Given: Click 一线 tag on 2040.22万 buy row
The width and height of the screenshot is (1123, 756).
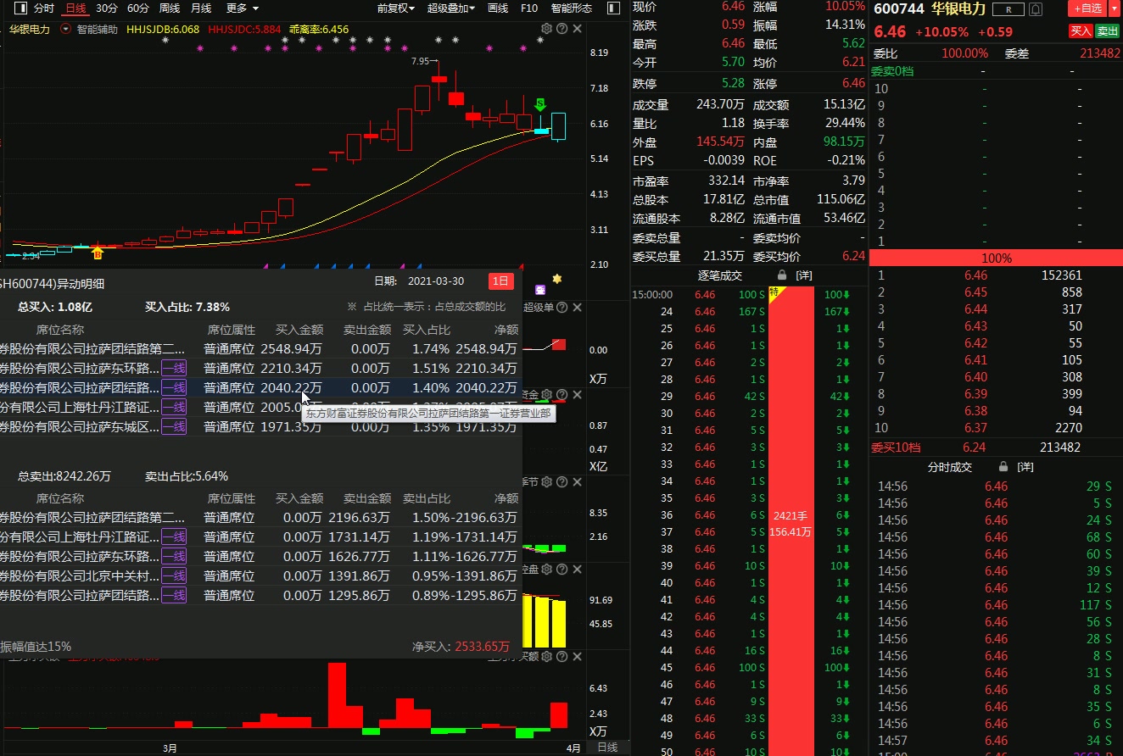Looking at the screenshot, I should [174, 387].
